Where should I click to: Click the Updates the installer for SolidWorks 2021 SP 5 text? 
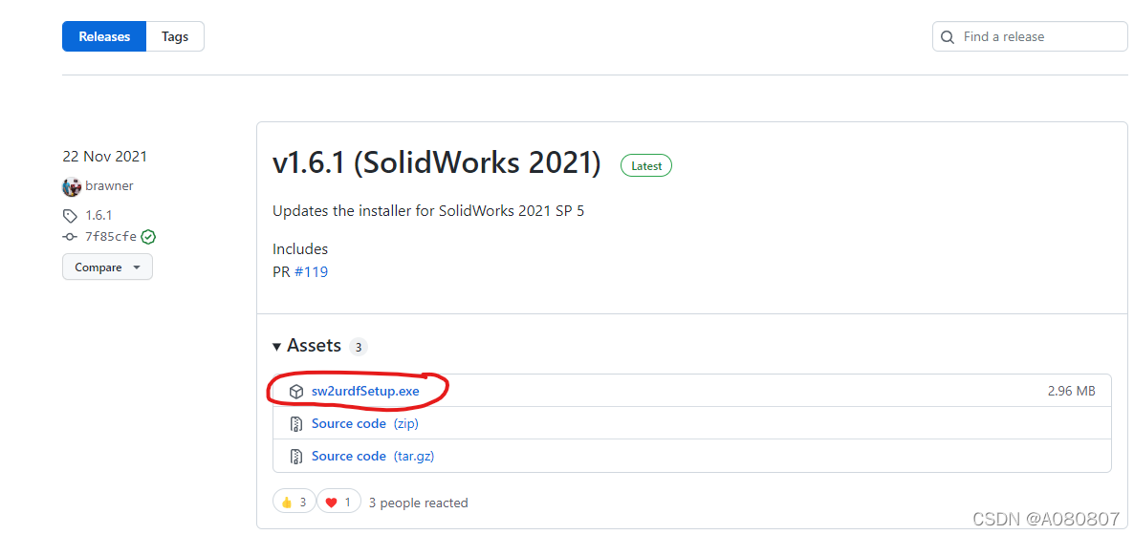[x=428, y=212]
